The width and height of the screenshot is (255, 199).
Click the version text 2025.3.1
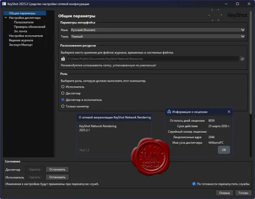85,130
